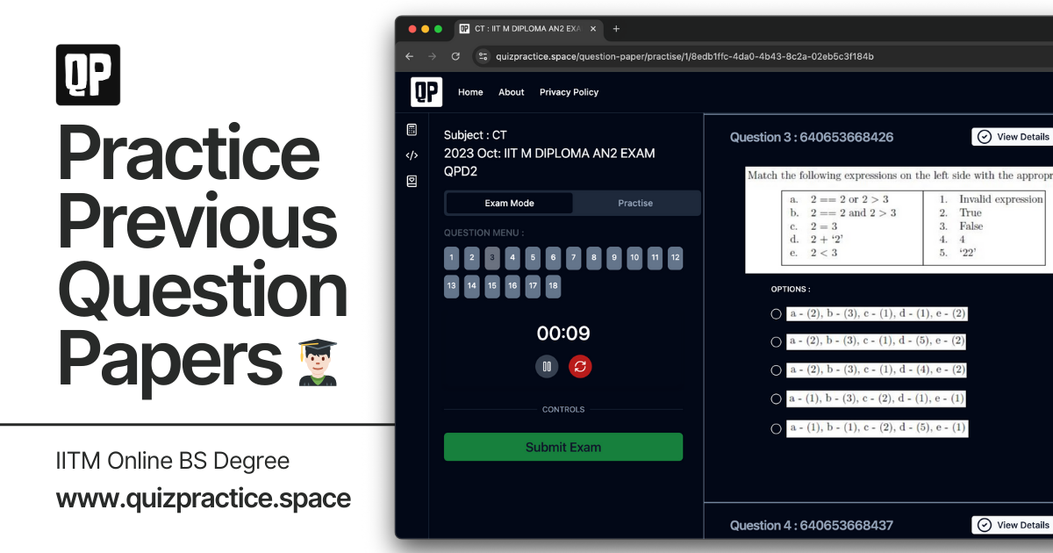View details for Question 3
Screen dimensions: 1053x553
(x=1014, y=137)
